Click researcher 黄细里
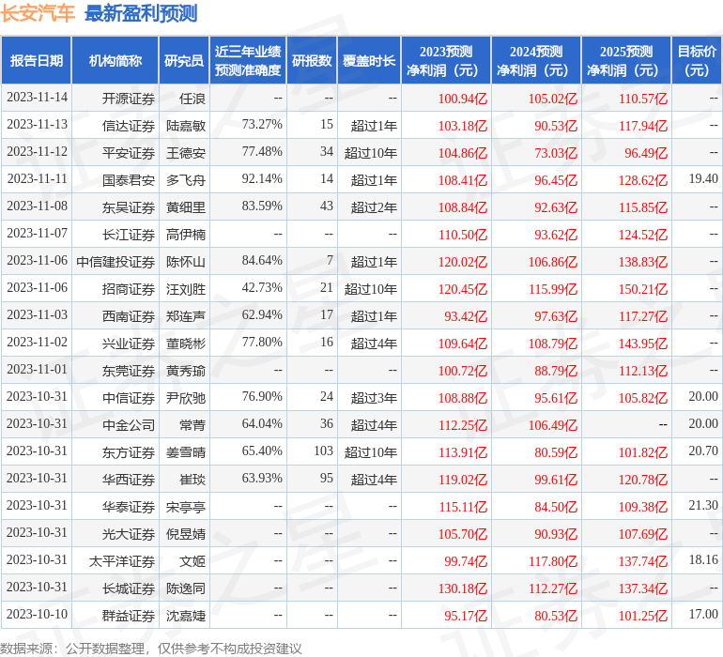Image resolution: width=723 pixels, height=657 pixels. click(186, 207)
